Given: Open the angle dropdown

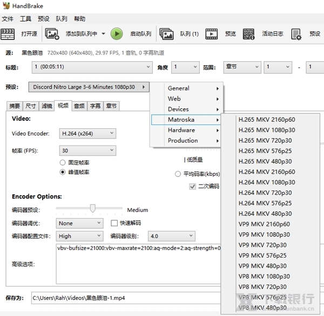Looking at the screenshot, I should coord(185,67).
